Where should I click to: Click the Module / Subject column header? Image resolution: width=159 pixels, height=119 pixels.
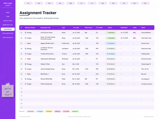30,27
